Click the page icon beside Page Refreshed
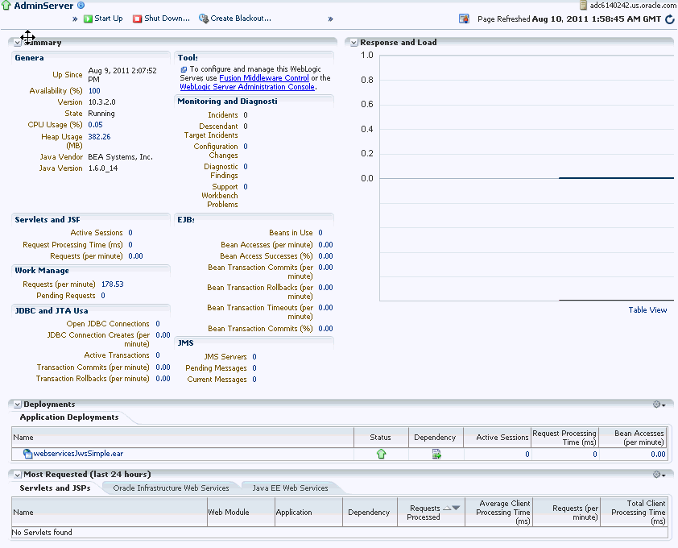Screen dimensions: 678x548 pyautogui.click(x=464, y=19)
